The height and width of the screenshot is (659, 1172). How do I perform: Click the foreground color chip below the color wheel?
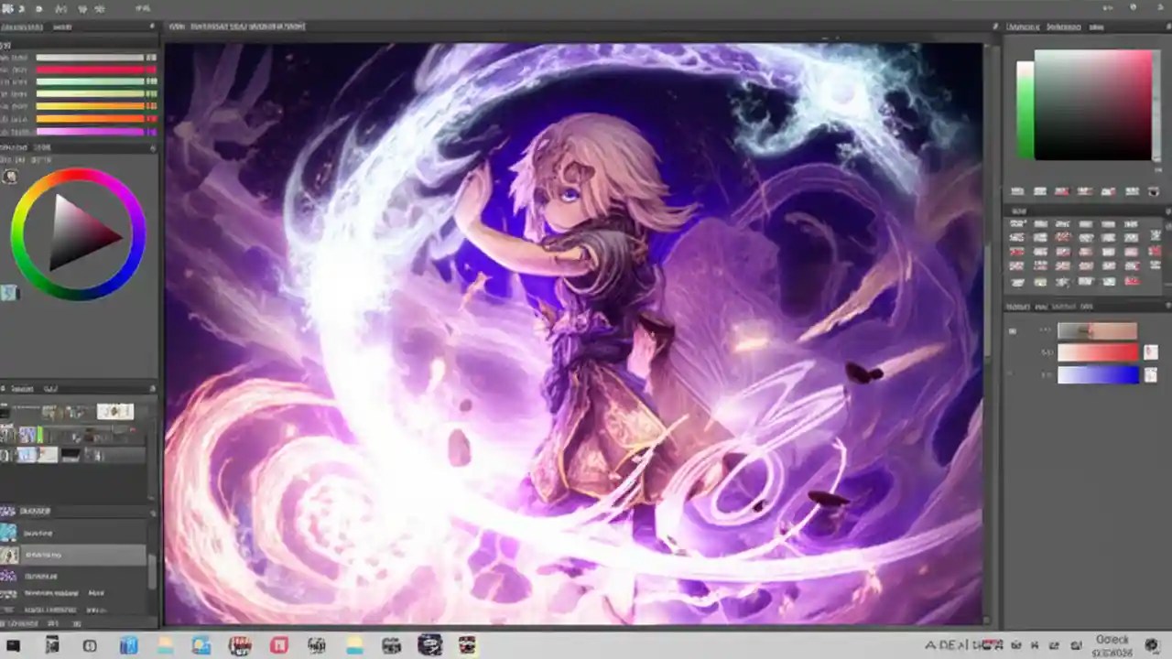click(x=11, y=291)
